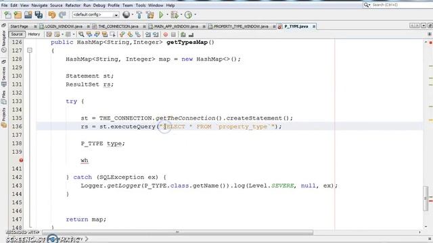Maximize the editor window with the restore icon
The image size is (433, 243).
430,26
